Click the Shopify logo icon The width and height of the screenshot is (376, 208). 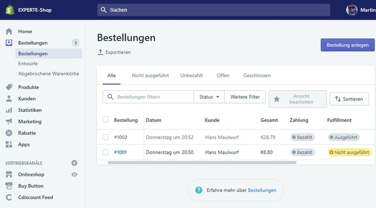point(9,10)
